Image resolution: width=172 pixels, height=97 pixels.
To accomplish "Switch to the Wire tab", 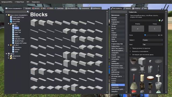I will tap(144, 8).
